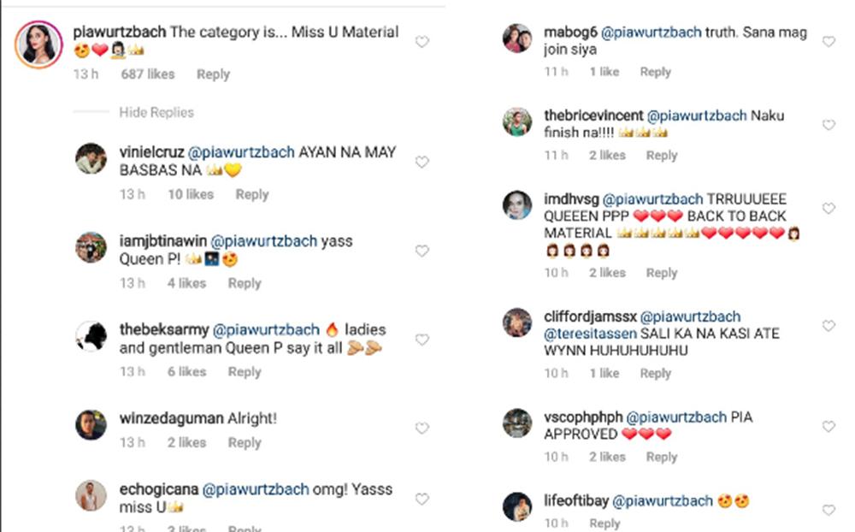Open @teresitassen mention link
Screen dimensions: 855x532
587,334
